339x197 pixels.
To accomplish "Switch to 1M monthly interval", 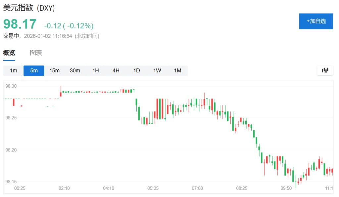I will pos(177,71).
